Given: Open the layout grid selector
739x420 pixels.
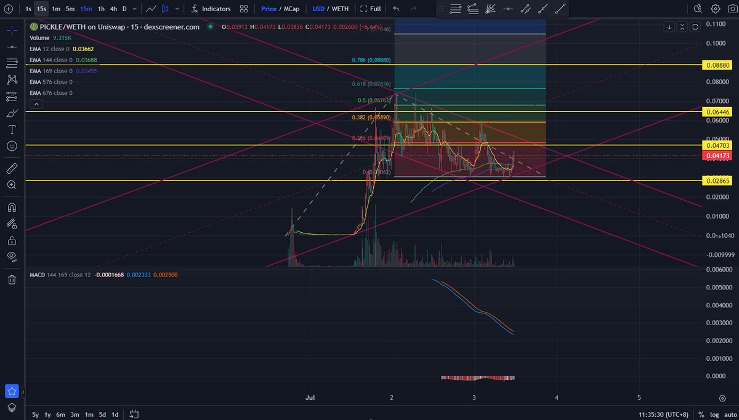Looking at the screenshot, I should (244, 9).
